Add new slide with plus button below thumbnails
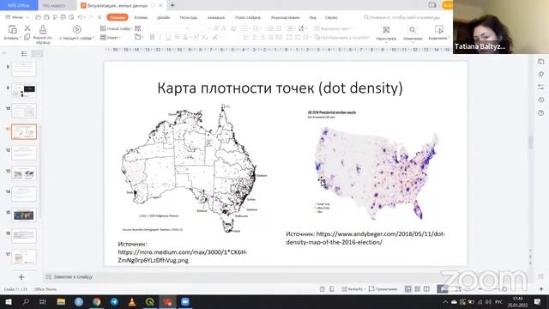The width and height of the screenshot is (549, 309). tap(21, 277)
